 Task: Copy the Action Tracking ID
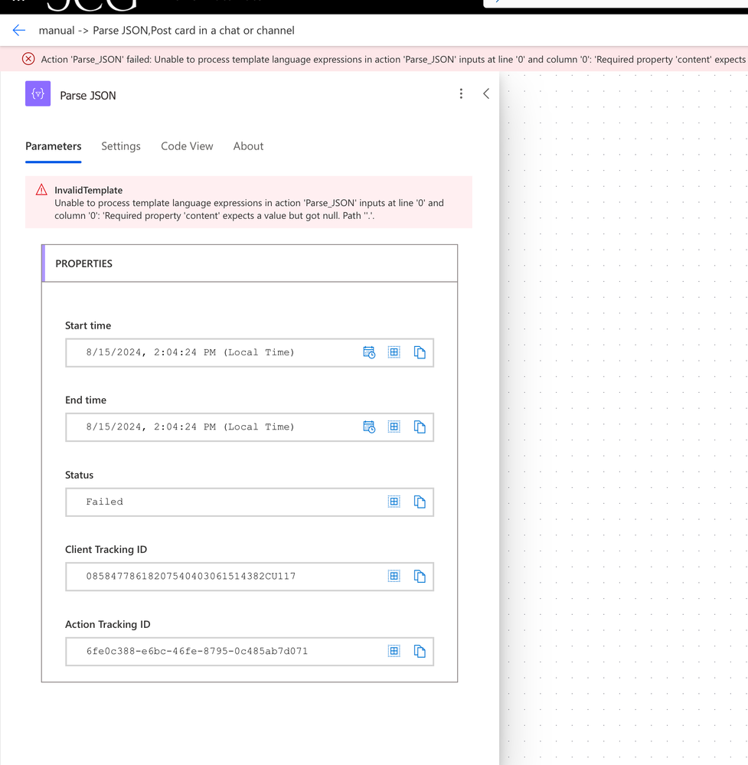click(x=420, y=652)
